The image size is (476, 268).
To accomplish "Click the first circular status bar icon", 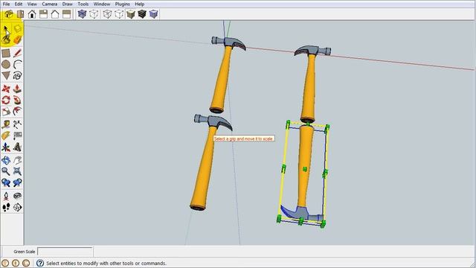I will (x=5, y=263).
